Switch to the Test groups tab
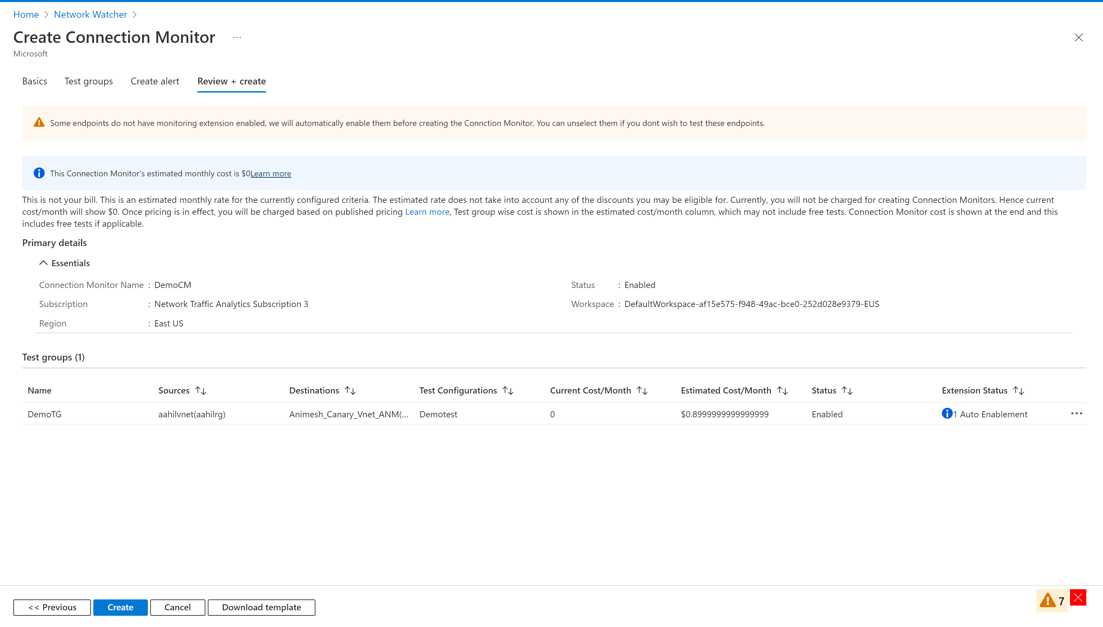 (x=89, y=81)
